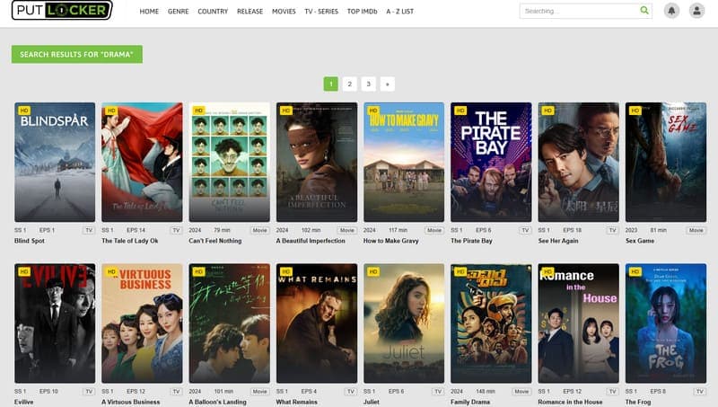Click How to Make Gravy title link
The image size is (718, 407).
[391, 241]
